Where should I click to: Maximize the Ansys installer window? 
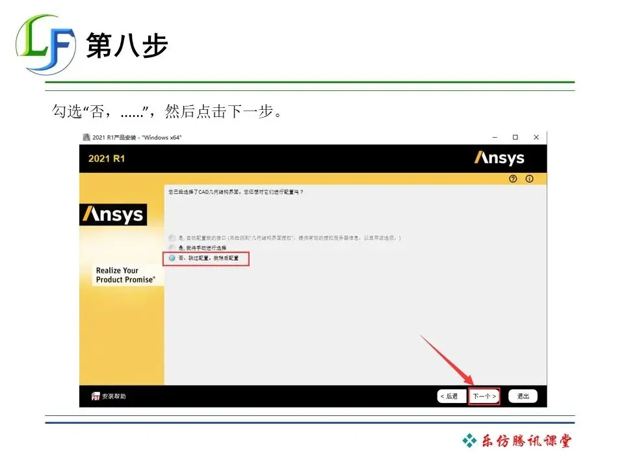(515, 137)
